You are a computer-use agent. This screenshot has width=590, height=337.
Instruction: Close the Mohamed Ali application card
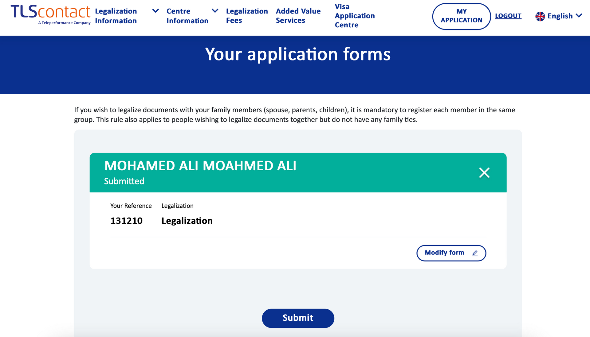click(484, 172)
